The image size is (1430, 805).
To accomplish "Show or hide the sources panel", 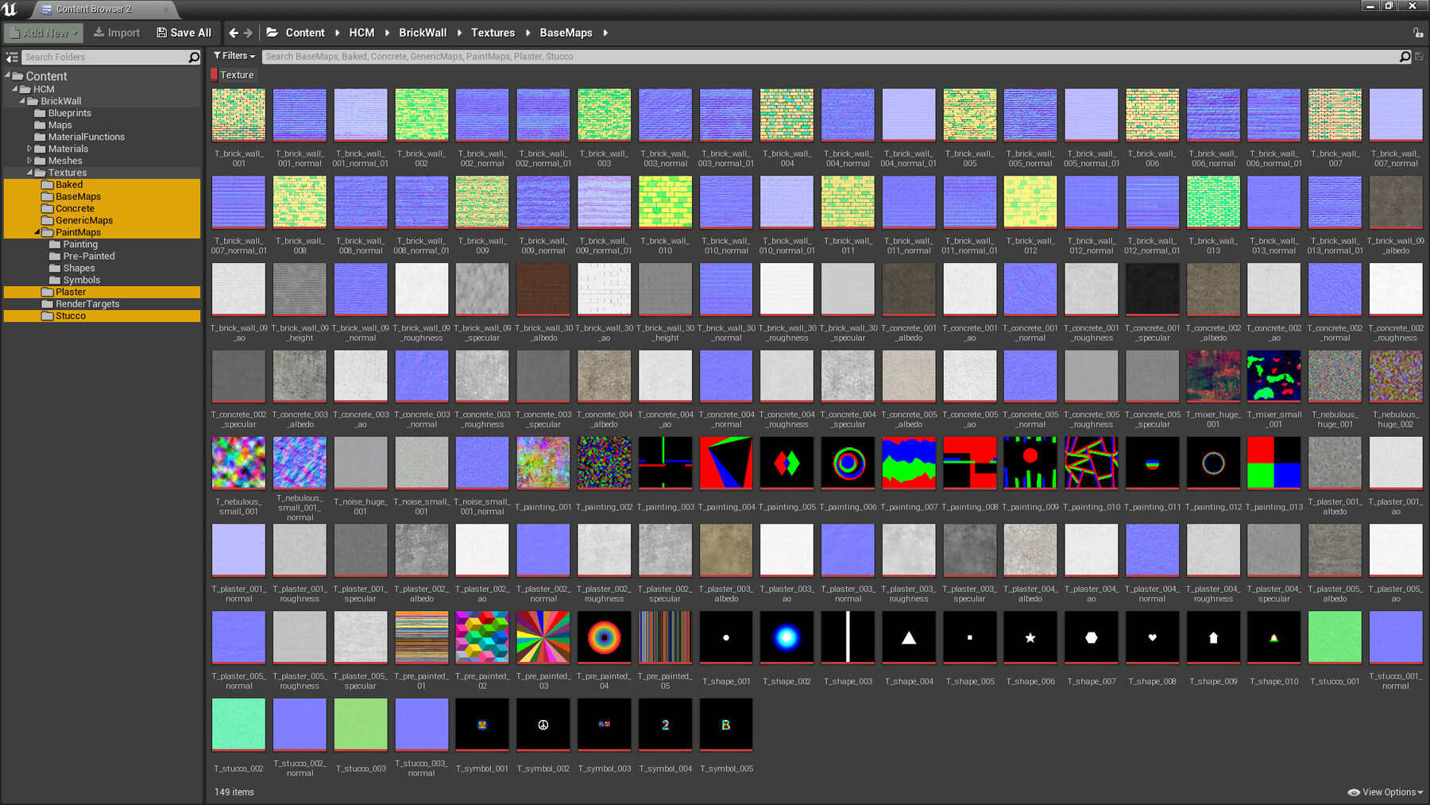I will [12, 57].
